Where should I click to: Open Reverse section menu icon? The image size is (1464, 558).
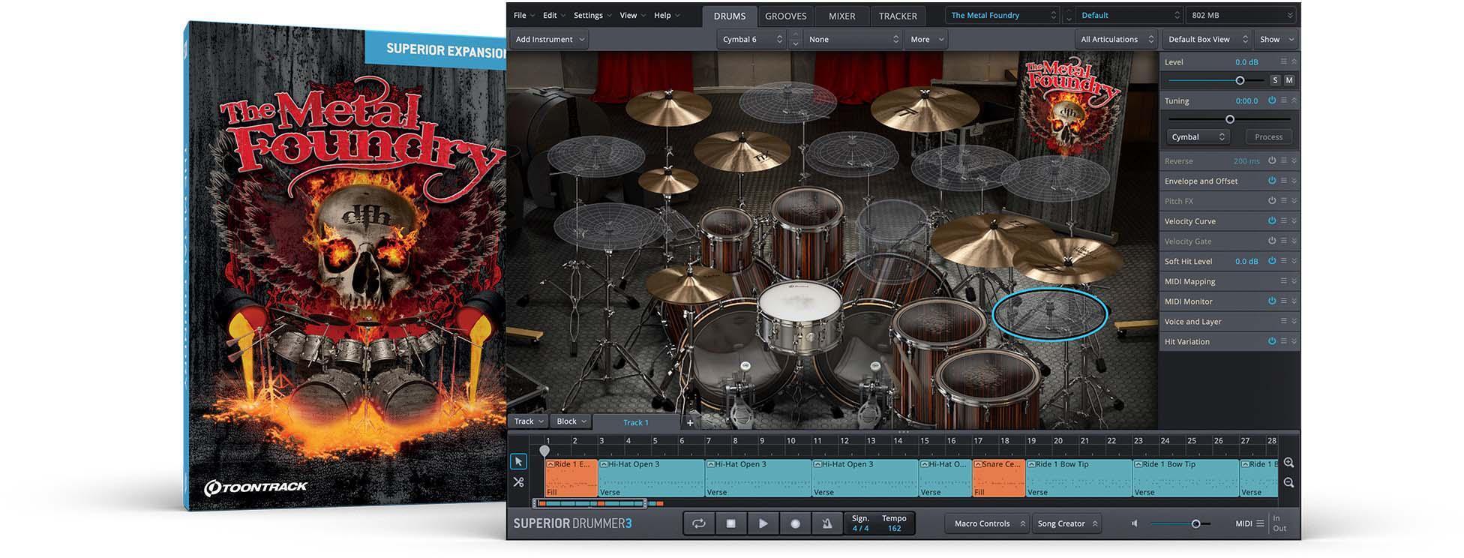[x=1283, y=160]
